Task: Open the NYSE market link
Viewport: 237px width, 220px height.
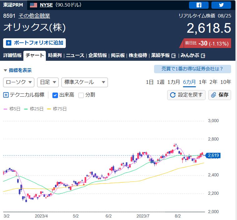Action: coord(46,5)
